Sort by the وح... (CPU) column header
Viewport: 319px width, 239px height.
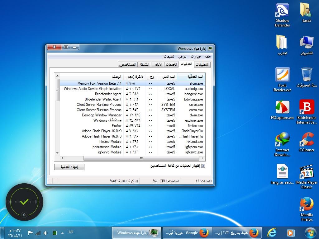[x=151, y=77]
